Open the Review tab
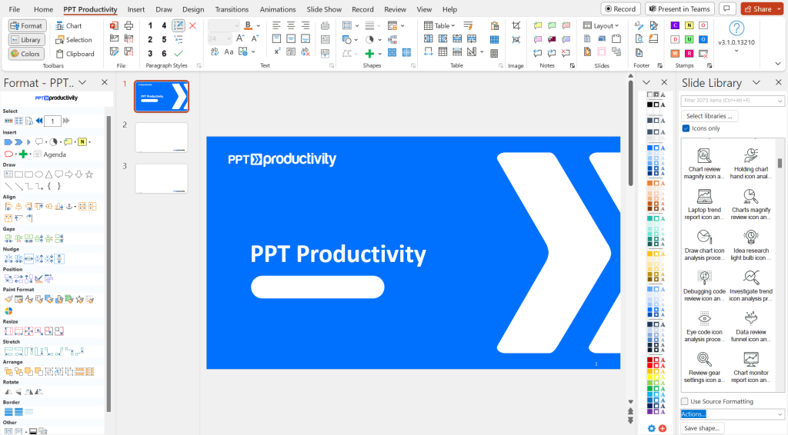 coord(395,9)
